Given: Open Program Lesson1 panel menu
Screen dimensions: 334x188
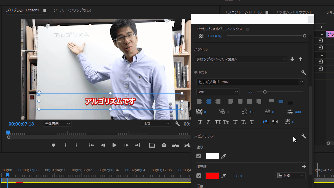Looking at the screenshot, I should [x=44, y=10].
